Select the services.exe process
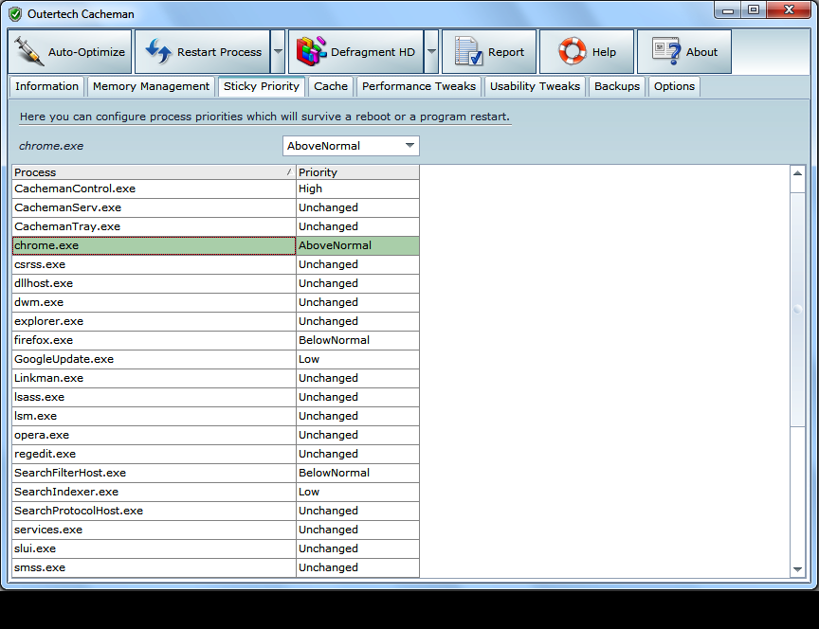Viewport: 819px width, 629px height. 154,530
